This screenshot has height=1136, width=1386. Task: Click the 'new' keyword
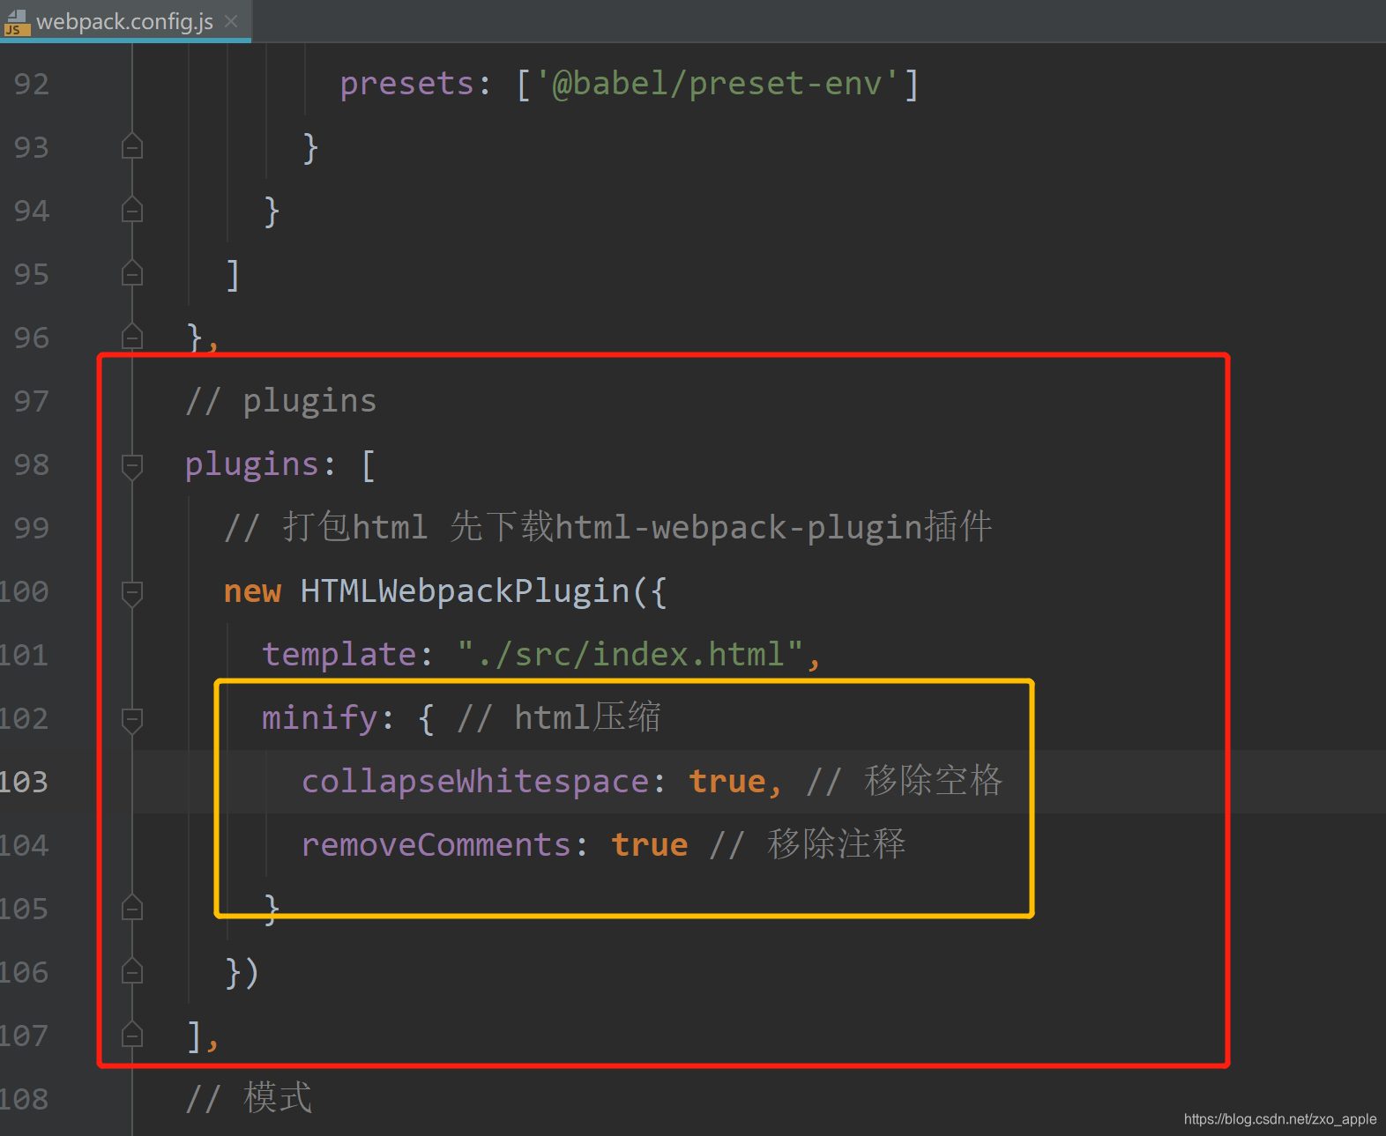(252, 591)
